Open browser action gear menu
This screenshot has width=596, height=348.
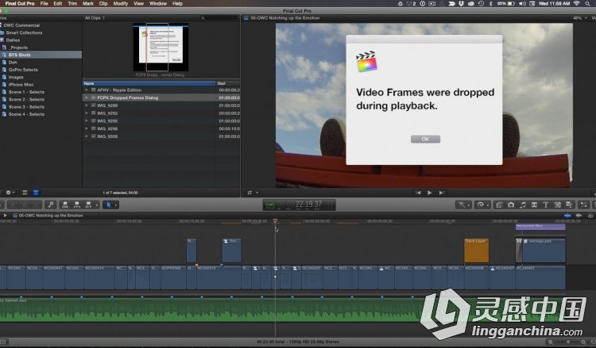(x=10, y=193)
